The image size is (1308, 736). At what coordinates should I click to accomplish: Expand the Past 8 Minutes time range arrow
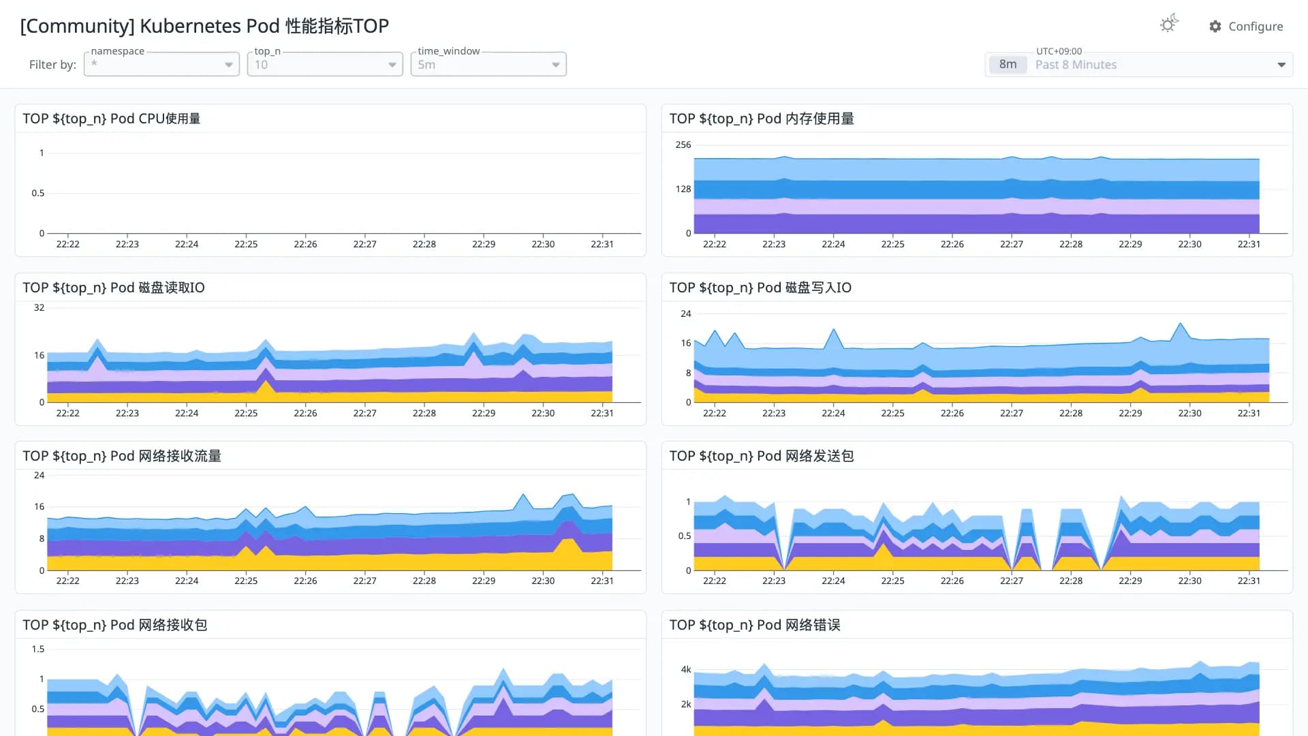click(x=1281, y=65)
